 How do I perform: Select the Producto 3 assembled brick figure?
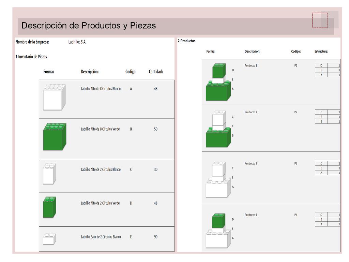click(x=218, y=179)
